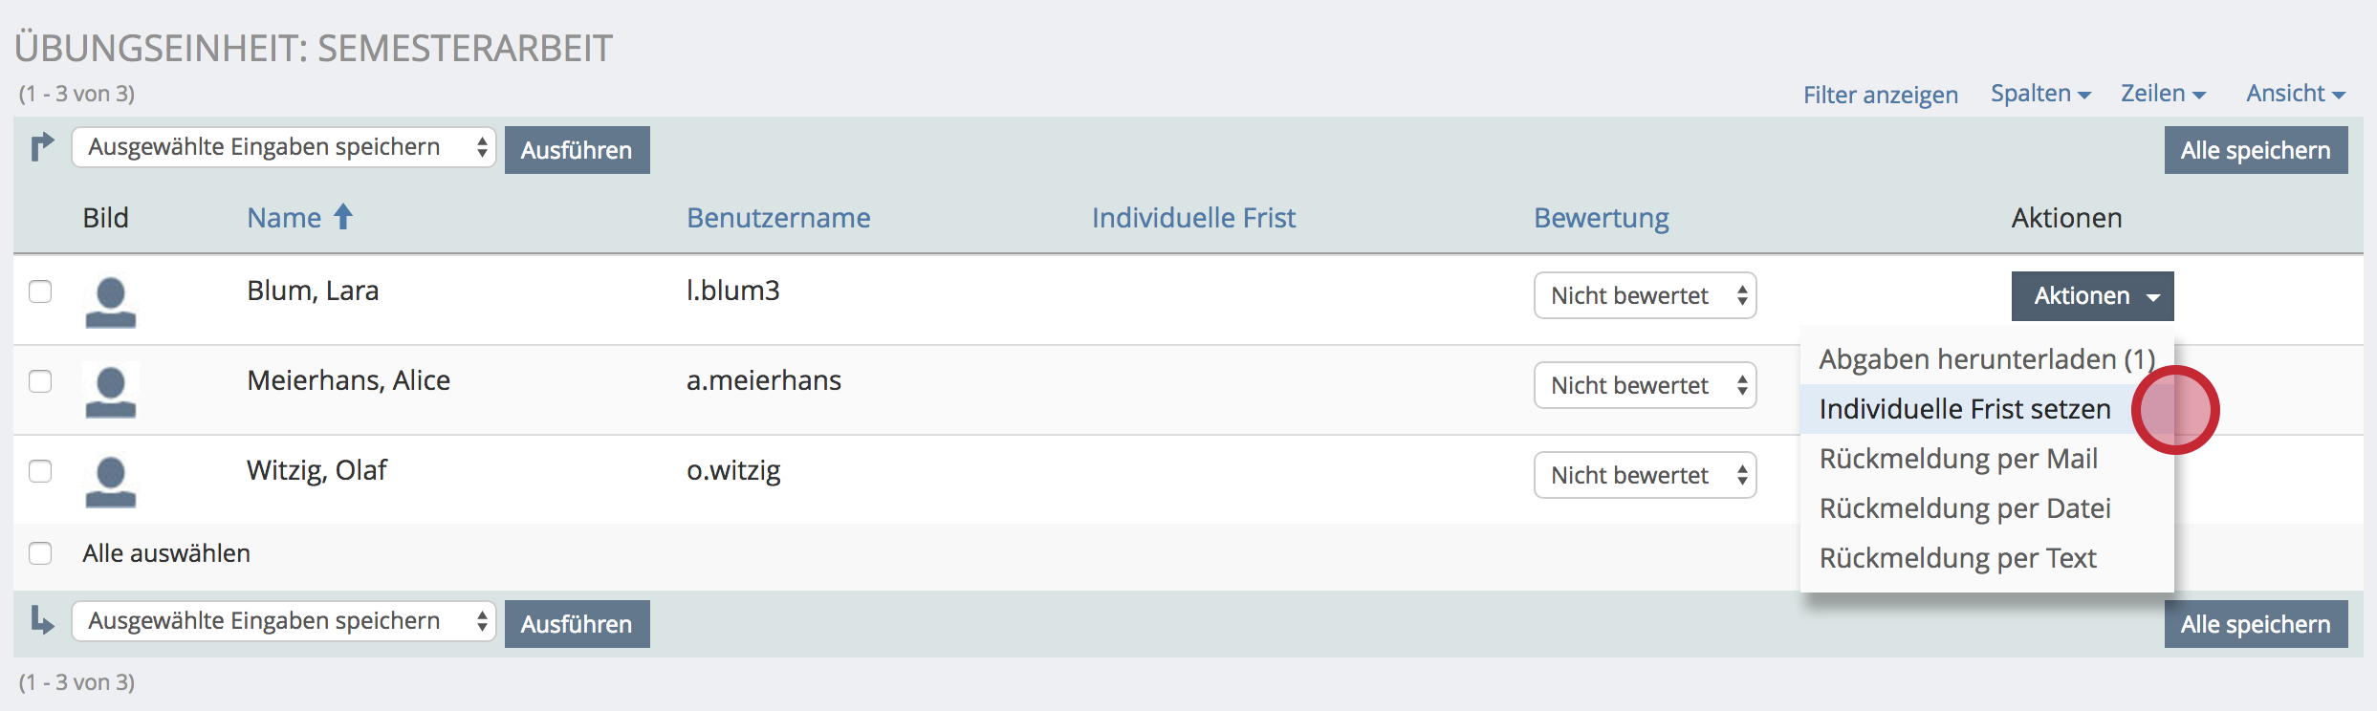Choose 'Individuelle Frist setzen' menu entry

1964,409
